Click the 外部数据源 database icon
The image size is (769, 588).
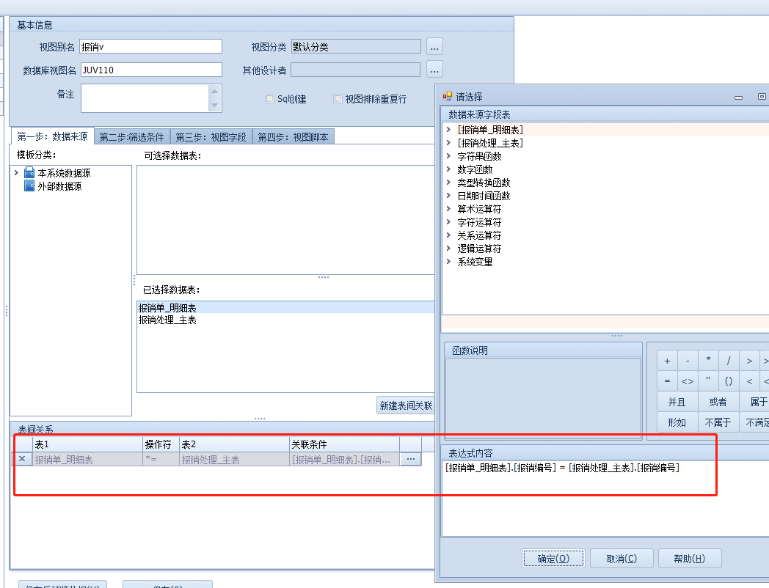pos(29,186)
